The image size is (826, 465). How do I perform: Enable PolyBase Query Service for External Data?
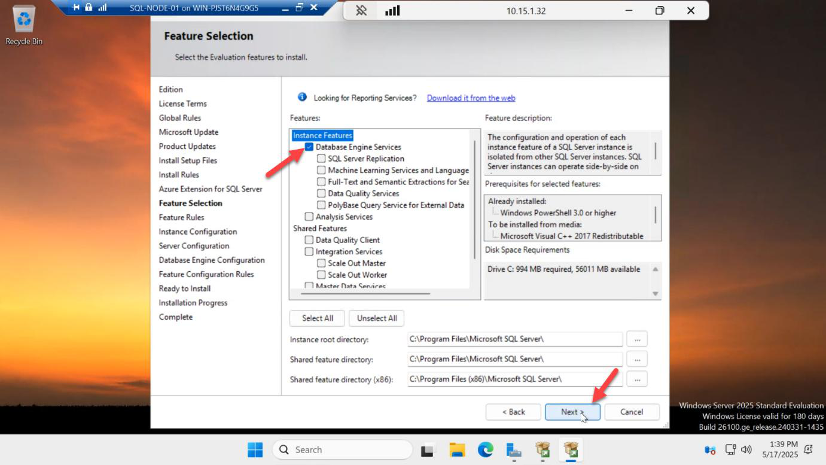(x=321, y=205)
